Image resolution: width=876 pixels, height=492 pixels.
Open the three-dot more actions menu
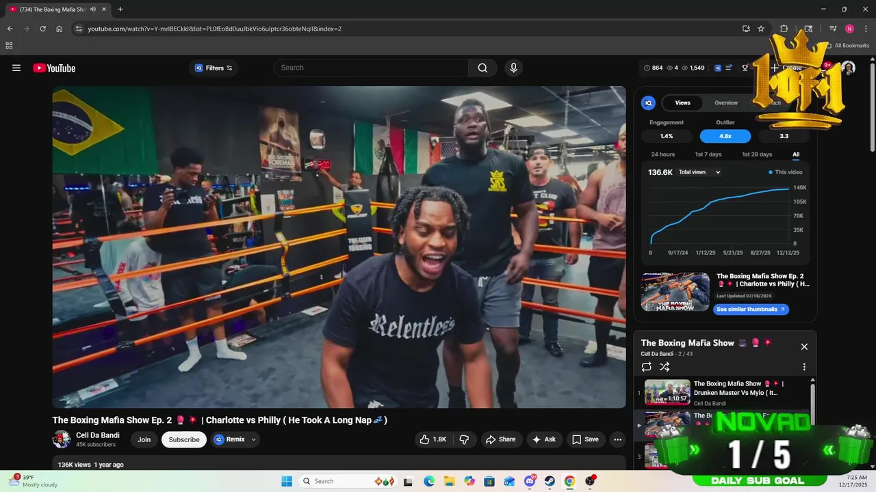[617, 439]
